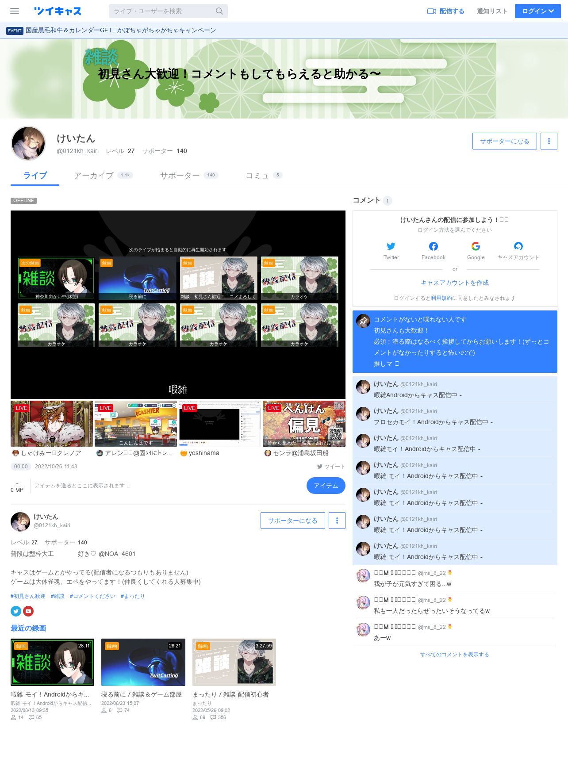
Task: Click the 最近の録画 heading link
Action: [x=28, y=628]
